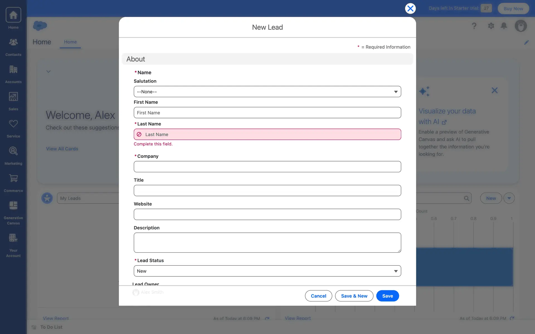Go to Sales in the sidebar
Viewport: 535px width, 334px height.
tap(13, 101)
